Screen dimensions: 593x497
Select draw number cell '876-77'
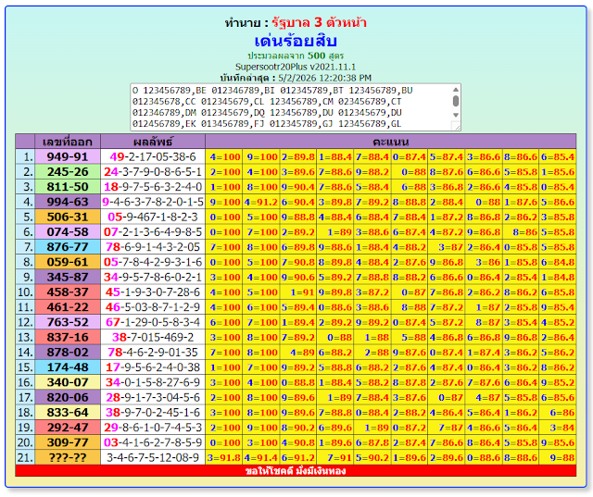[68, 247]
